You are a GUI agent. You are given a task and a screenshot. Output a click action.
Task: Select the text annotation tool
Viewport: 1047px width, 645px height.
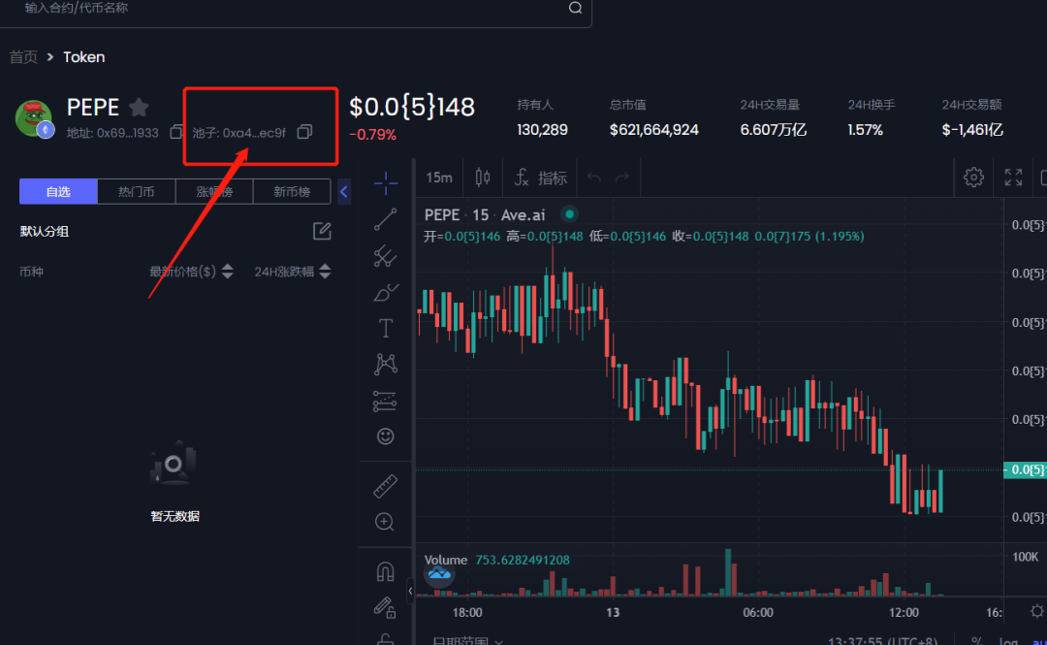click(x=385, y=328)
